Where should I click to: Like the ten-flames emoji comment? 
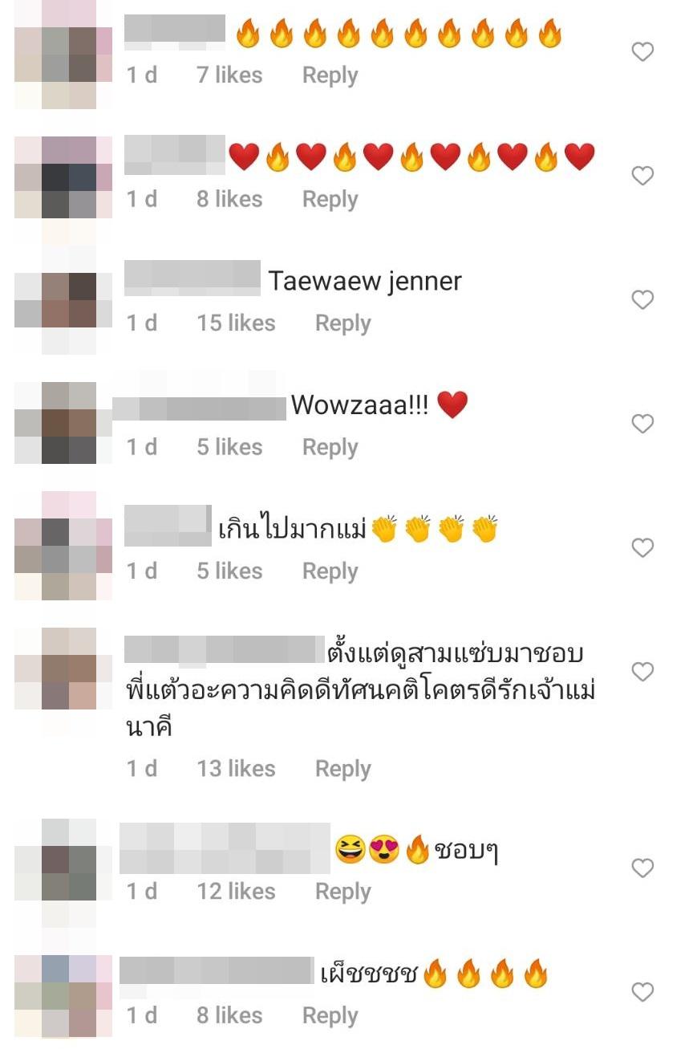pos(642,52)
